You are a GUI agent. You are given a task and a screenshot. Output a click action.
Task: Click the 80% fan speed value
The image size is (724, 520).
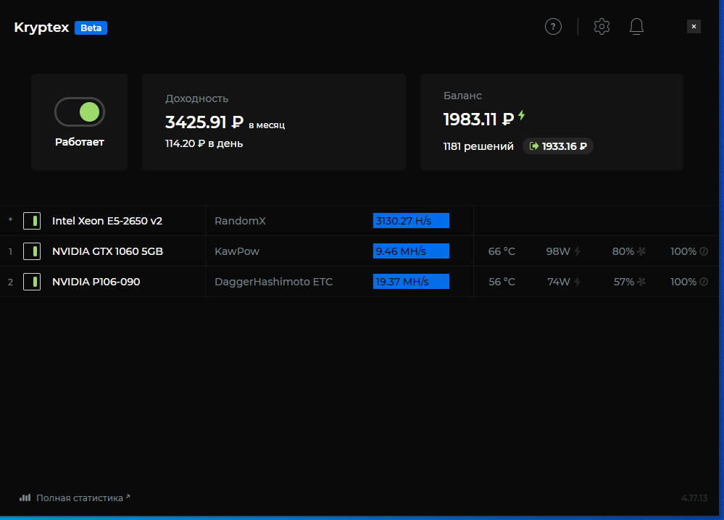623,251
